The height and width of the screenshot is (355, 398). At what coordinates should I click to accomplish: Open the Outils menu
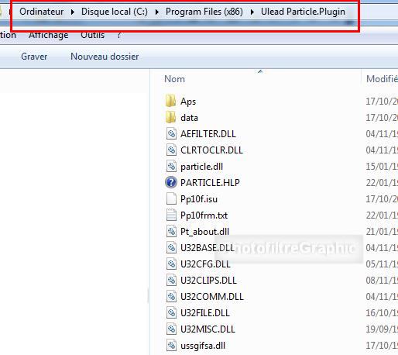coord(93,35)
